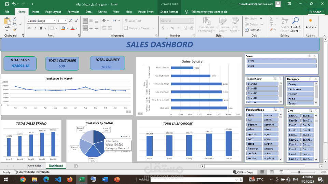
Task: Open the font size dropdown arrow
Action: pos(66,21)
